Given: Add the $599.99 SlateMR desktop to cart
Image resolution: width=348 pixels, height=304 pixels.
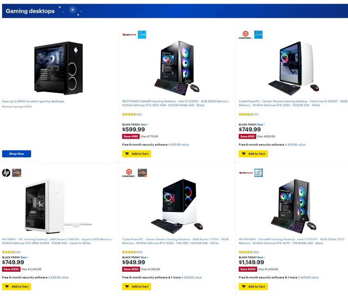Looking at the screenshot, I should (137, 154).
